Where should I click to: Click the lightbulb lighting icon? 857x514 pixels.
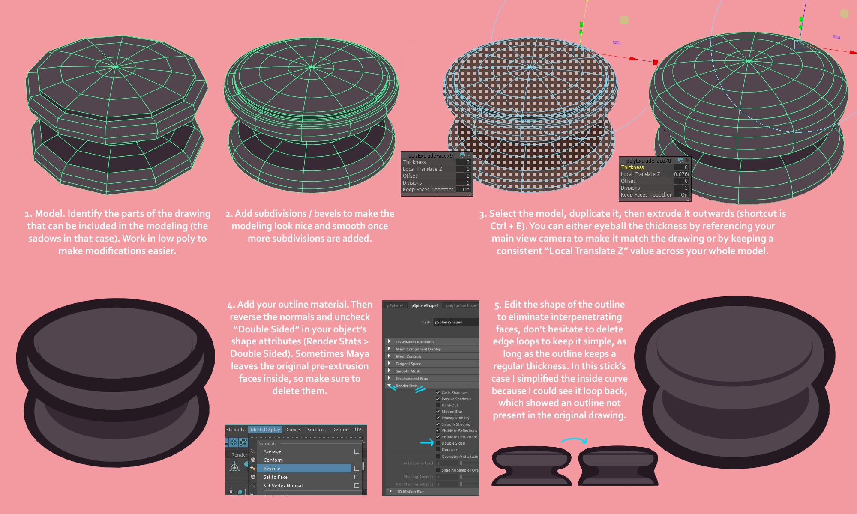(231, 492)
